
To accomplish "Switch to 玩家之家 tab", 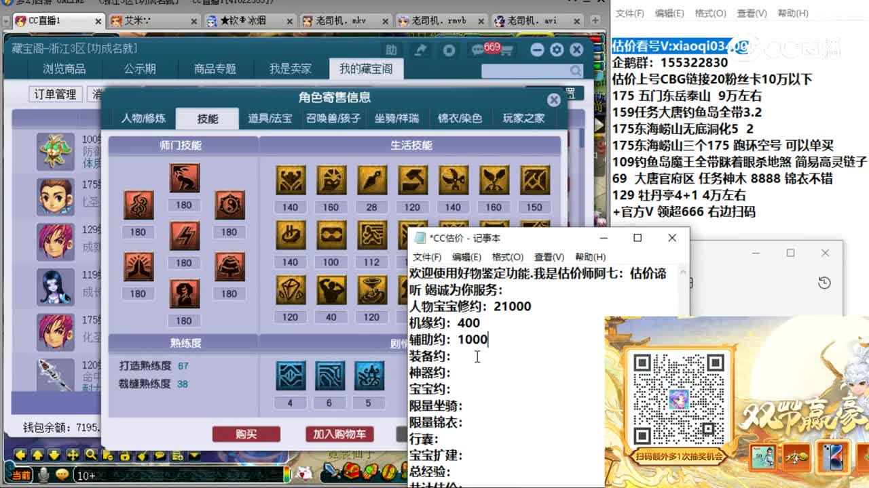I will 523,118.
